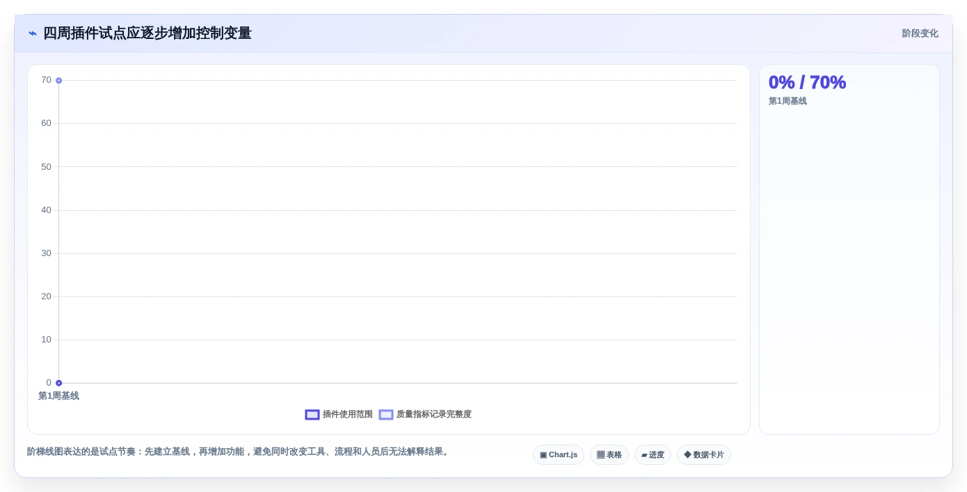967x492 pixels.
Task: Click the y-axis label 20
Action: [46, 296]
